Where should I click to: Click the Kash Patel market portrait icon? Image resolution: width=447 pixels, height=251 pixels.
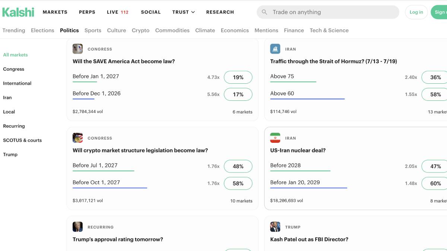[x=275, y=227]
